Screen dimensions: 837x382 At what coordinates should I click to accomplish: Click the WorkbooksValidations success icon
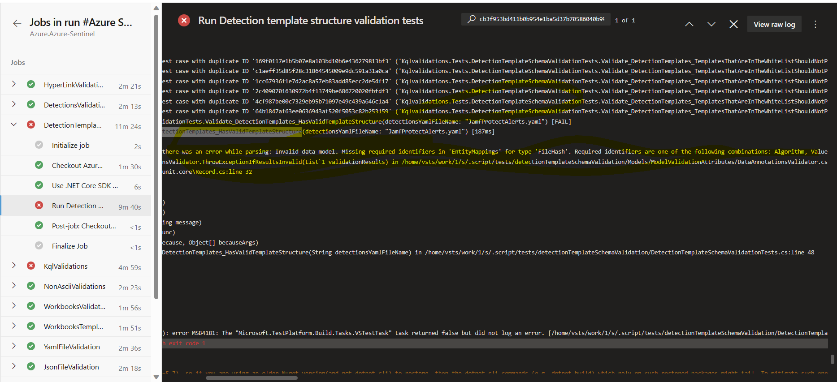pos(31,306)
